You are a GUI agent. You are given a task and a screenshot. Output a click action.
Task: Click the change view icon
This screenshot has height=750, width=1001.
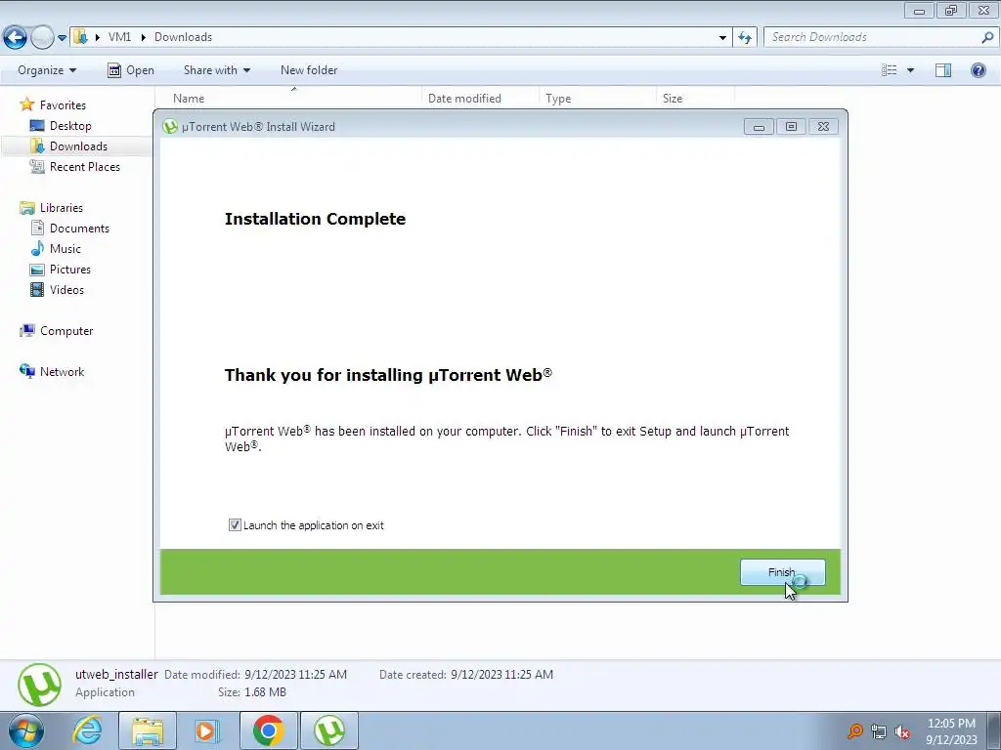(x=890, y=70)
